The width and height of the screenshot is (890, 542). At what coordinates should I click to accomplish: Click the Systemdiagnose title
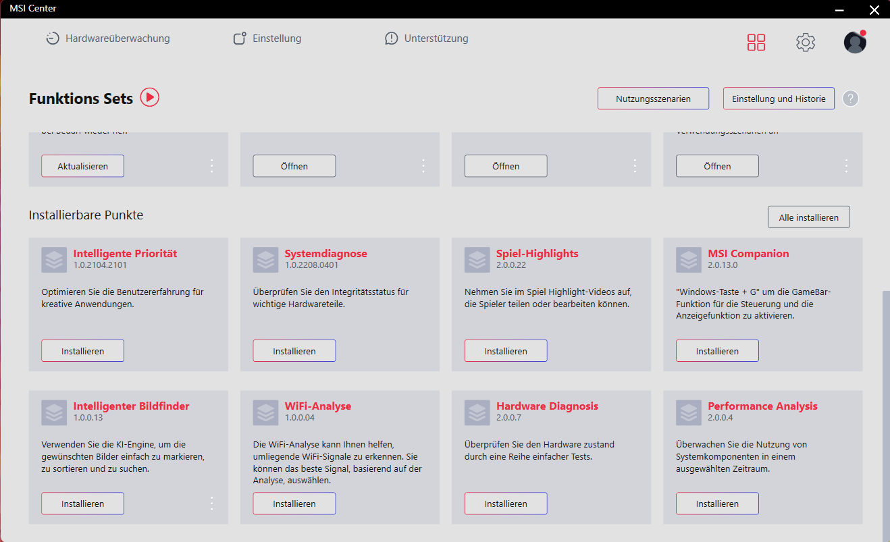326,254
